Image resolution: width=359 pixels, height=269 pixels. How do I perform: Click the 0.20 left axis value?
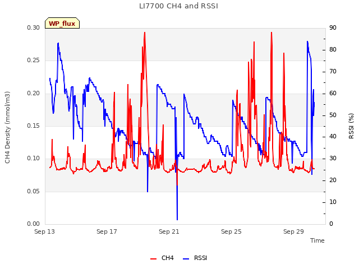coord(34,94)
